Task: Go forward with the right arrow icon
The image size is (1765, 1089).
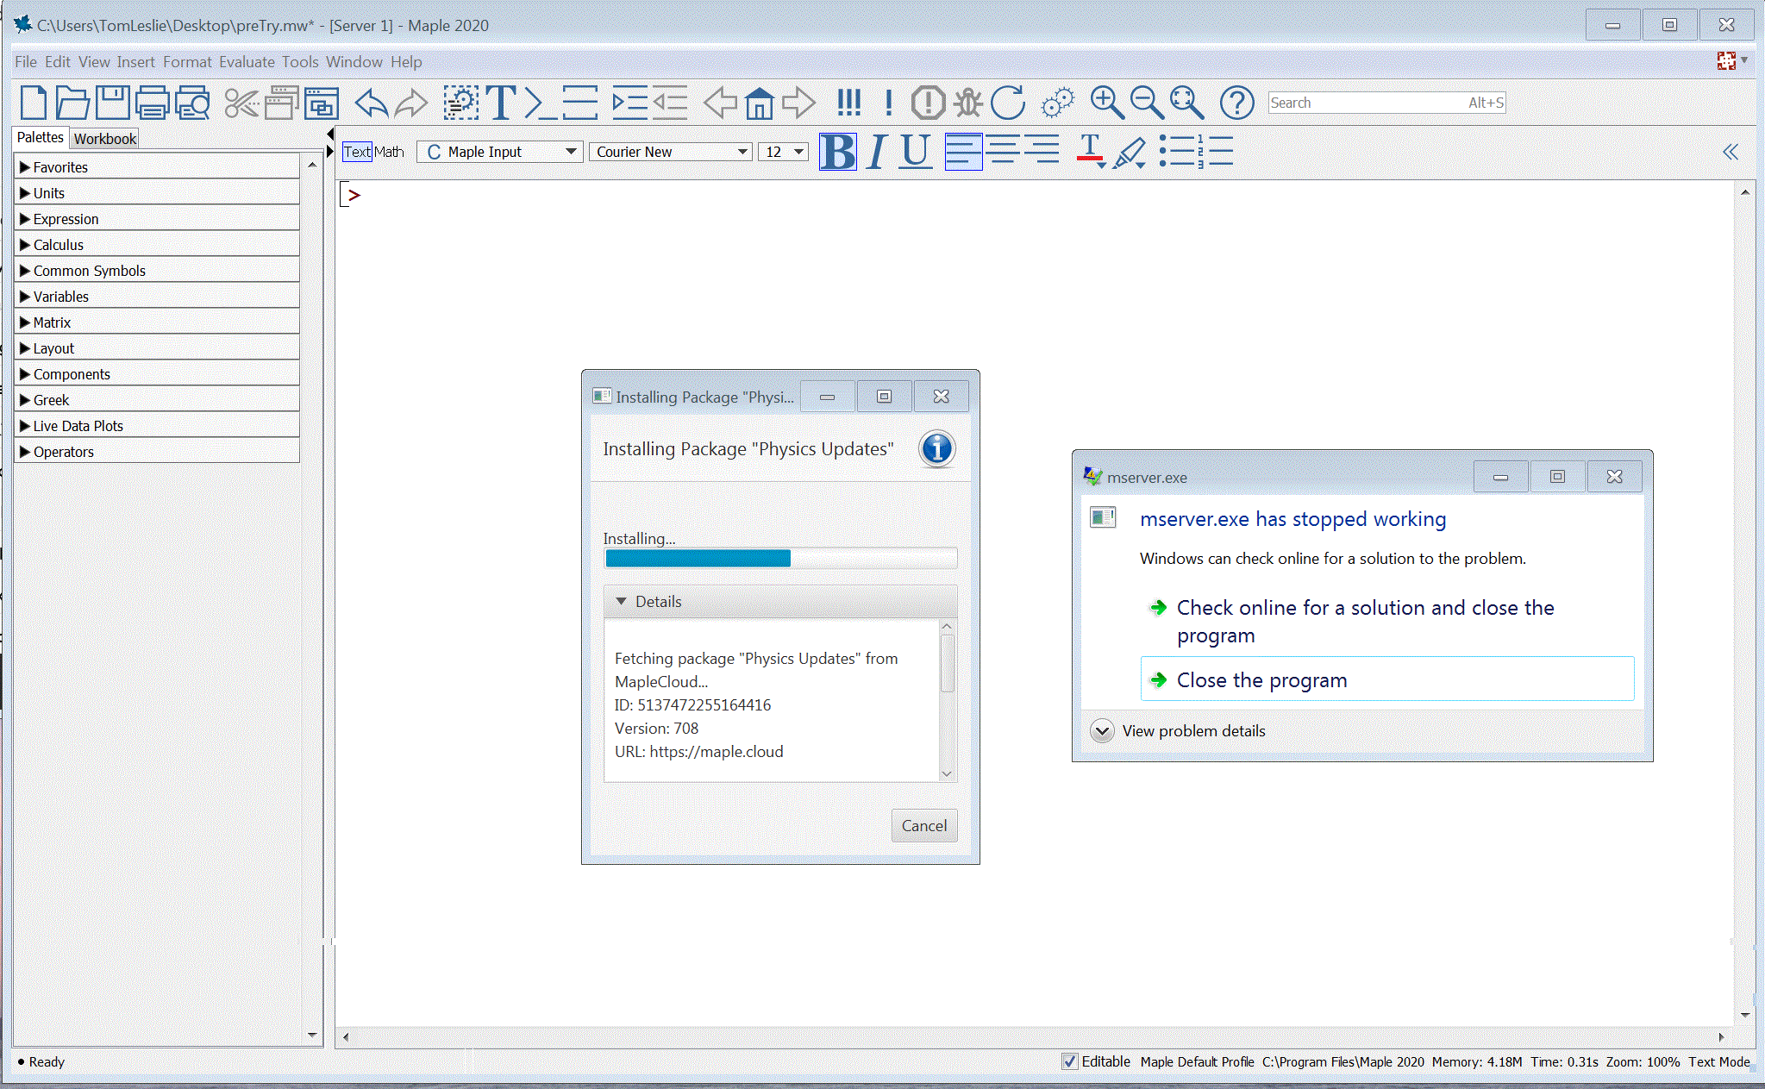Action: tap(799, 103)
